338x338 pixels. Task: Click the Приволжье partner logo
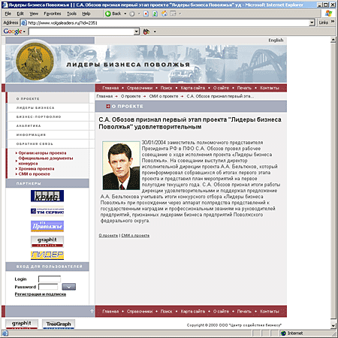47,226
